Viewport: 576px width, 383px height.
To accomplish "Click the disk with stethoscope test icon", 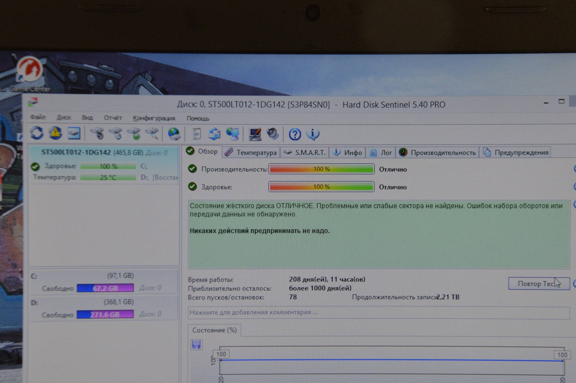I will 97,134.
